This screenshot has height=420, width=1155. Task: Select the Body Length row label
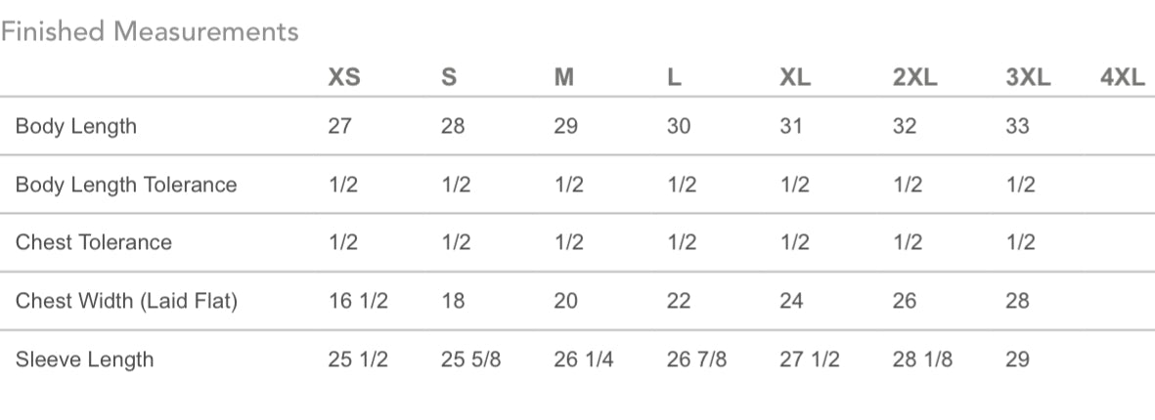(x=76, y=126)
